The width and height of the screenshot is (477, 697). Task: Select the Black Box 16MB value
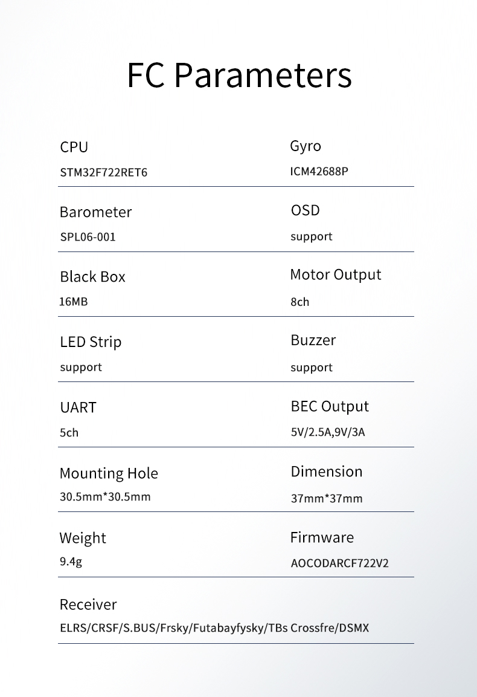(73, 302)
